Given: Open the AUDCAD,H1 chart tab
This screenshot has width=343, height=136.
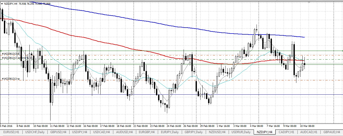Looking at the screenshot, I should click(x=309, y=132).
